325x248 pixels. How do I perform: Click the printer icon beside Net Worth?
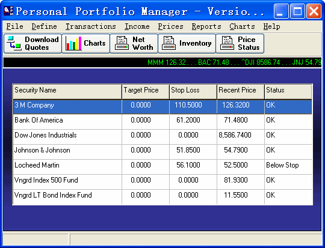click(122, 43)
